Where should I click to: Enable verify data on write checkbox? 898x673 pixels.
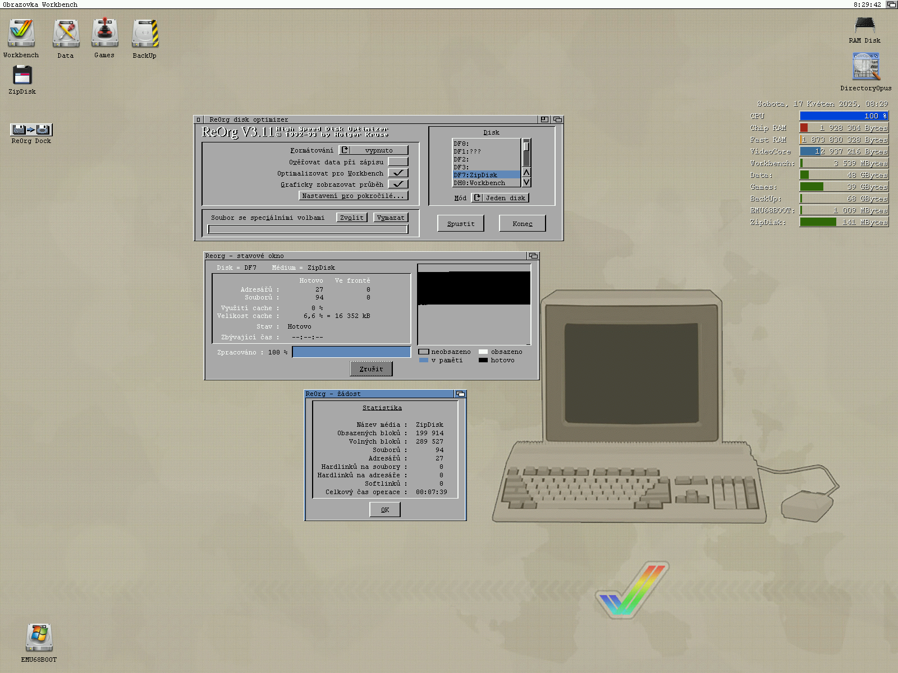398,162
